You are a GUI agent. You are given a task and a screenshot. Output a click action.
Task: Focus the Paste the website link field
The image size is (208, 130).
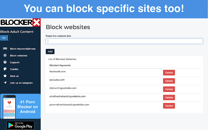[x=124, y=41]
